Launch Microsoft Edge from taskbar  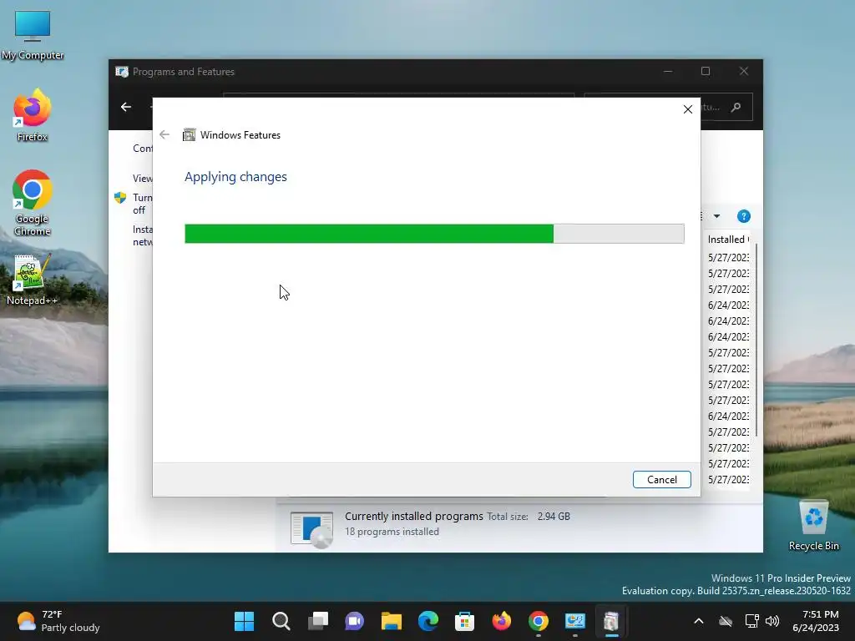tap(428, 621)
